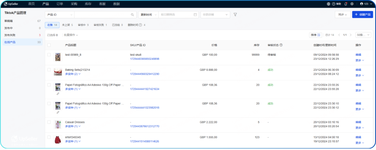Click the language globe icon
Image resolution: width=376 pixels, height=150 pixels.
tap(329, 4)
